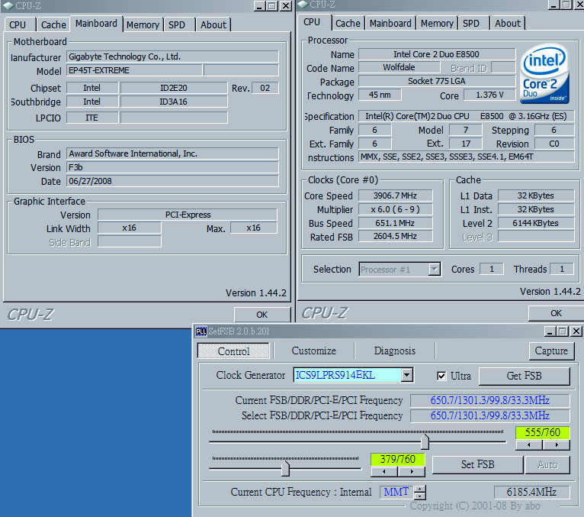Open About tab in right CPU-Z window
Viewport: 584px width, 517px height.
[x=508, y=23]
